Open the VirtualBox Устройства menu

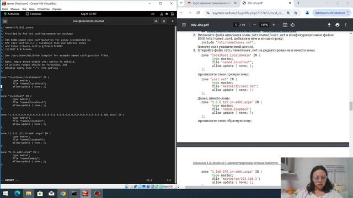[x=43, y=9]
